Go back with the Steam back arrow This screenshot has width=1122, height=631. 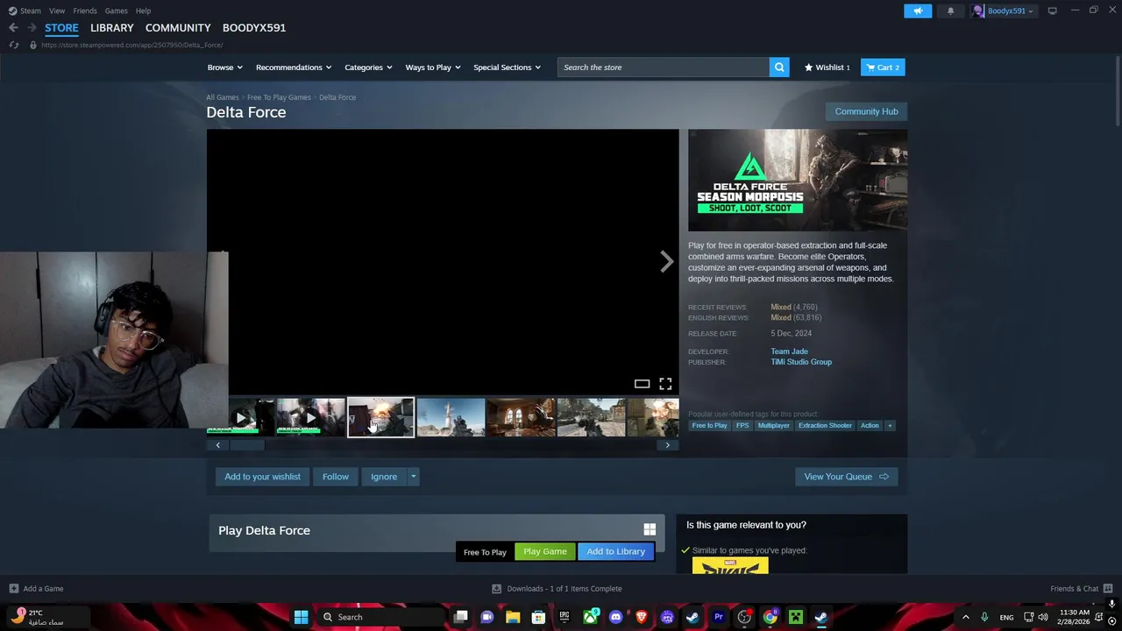point(13,27)
